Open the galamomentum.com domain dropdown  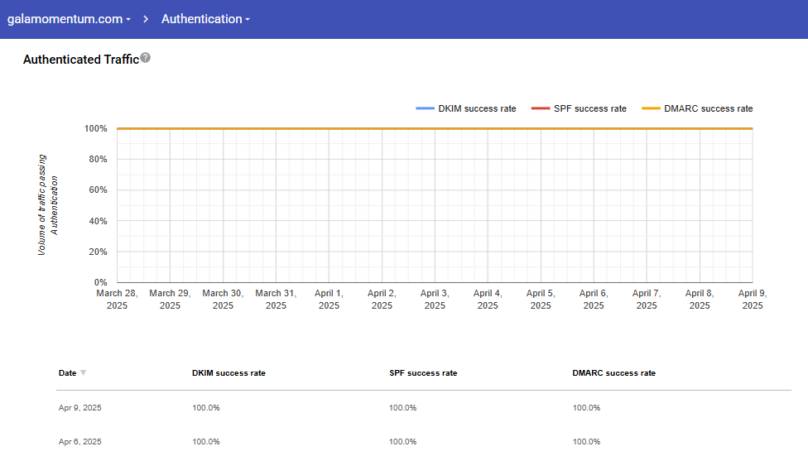[x=69, y=19]
